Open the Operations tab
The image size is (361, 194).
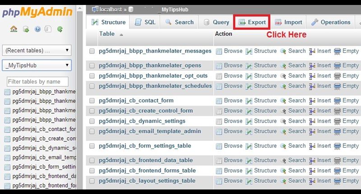330,22
